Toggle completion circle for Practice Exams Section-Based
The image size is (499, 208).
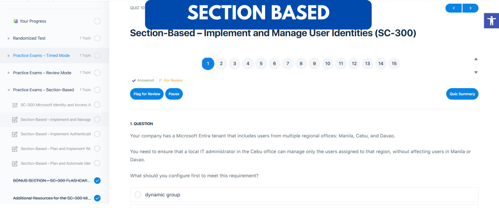(x=97, y=90)
